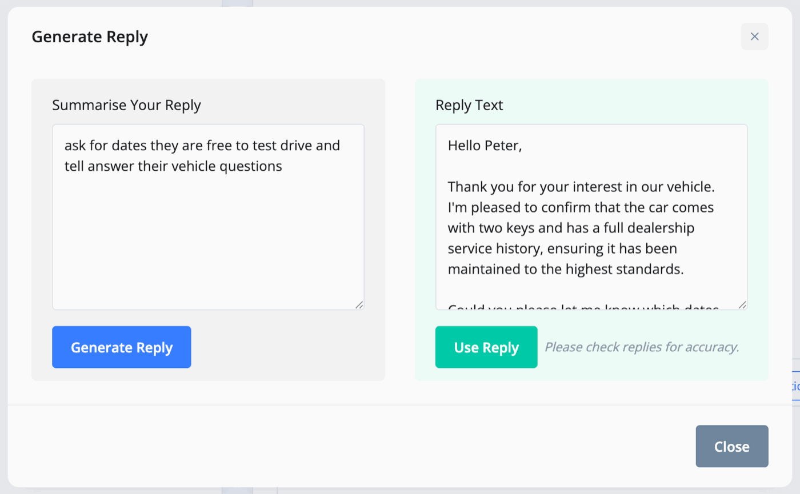Click the 'Please check replies for accuracy' note
The image size is (800, 494).
642,347
